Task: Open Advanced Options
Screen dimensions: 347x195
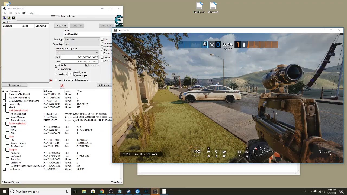Action: [x=11, y=182]
